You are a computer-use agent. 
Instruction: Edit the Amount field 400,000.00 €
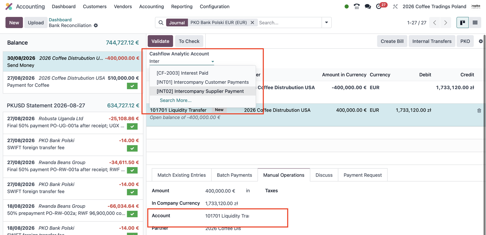pyautogui.click(x=220, y=191)
